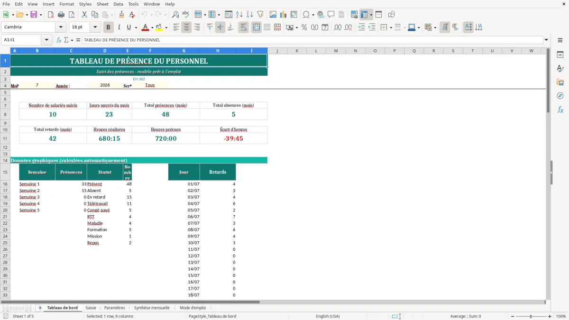Toggle Merge and Center Cells
569x320 pixels.
(257, 27)
